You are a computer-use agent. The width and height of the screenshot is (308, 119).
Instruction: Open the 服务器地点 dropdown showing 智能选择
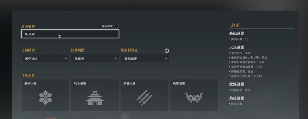click(x=145, y=58)
